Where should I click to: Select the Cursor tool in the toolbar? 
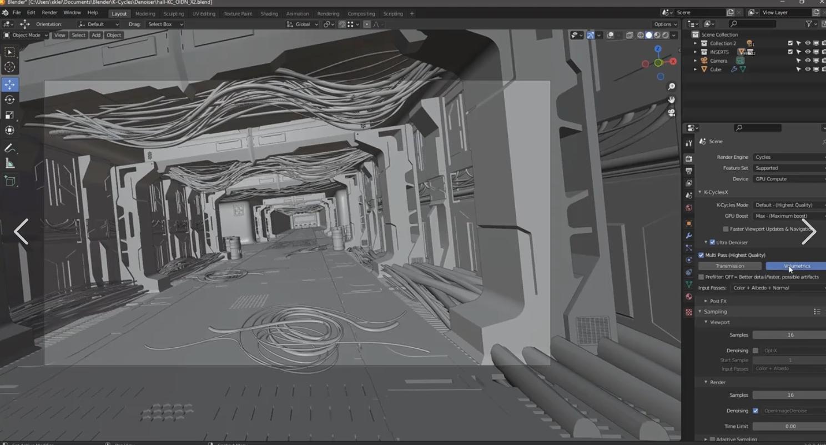10,67
